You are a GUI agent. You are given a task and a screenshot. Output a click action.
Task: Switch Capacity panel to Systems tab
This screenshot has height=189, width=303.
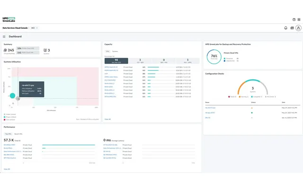(115, 52)
